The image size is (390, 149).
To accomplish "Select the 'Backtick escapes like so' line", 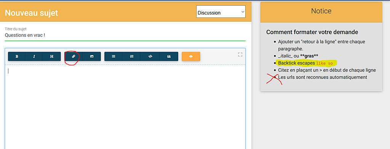I will tap(305, 63).
